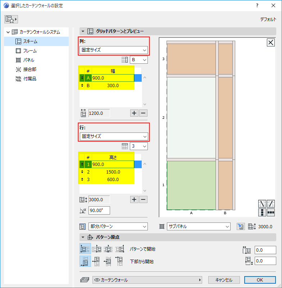Screen dimensions: 282x288
Task: Edit row 1 height 900.0 field
Action: tap(113, 164)
